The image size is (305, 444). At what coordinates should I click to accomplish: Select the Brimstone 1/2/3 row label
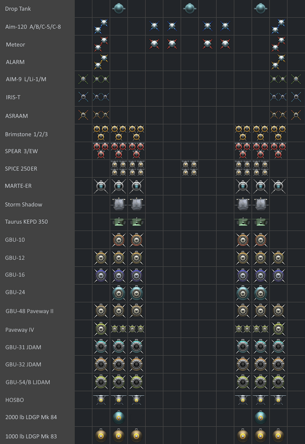[26, 134]
